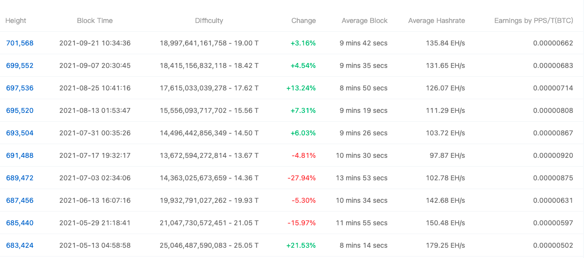Image resolution: width=584 pixels, height=258 pixels.
Task: Open block height 691,488 link
Action: [20, 155]
